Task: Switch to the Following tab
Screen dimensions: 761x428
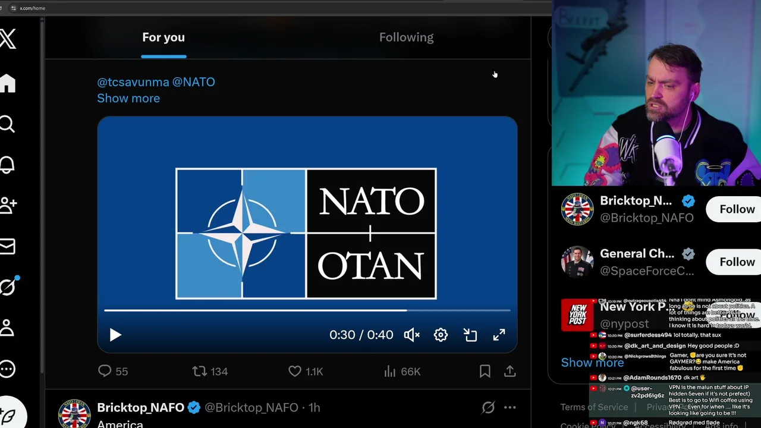Action: pyautogui.click(x=406, y=37)
